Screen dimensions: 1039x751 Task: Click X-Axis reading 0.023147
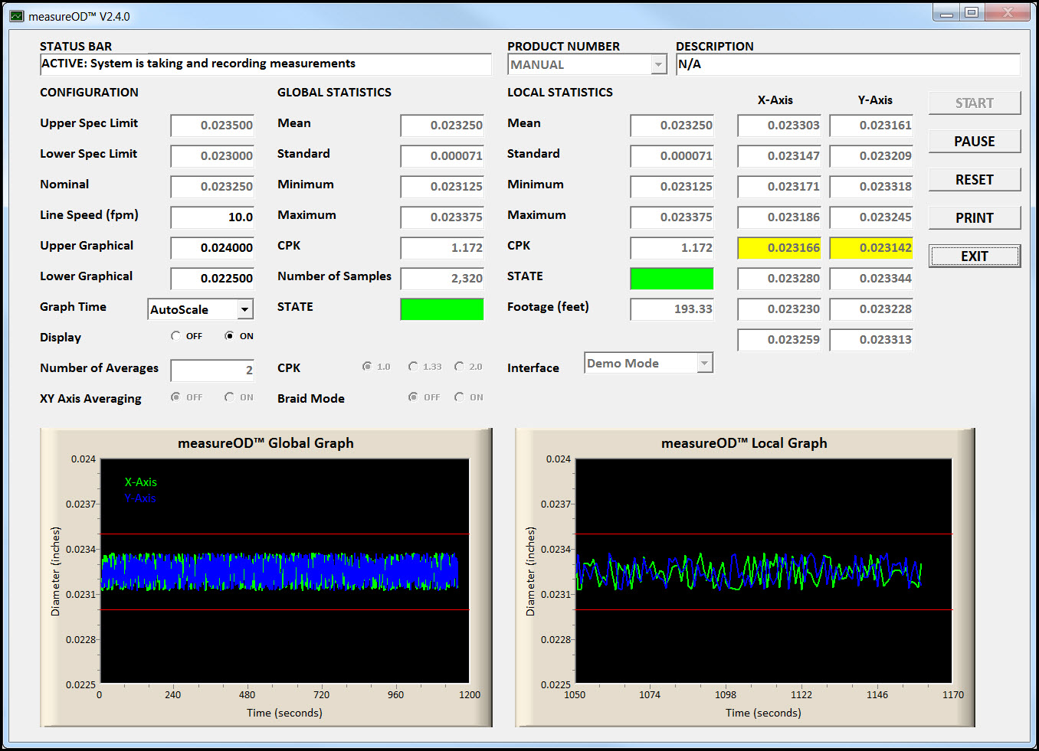pos(779,156)
